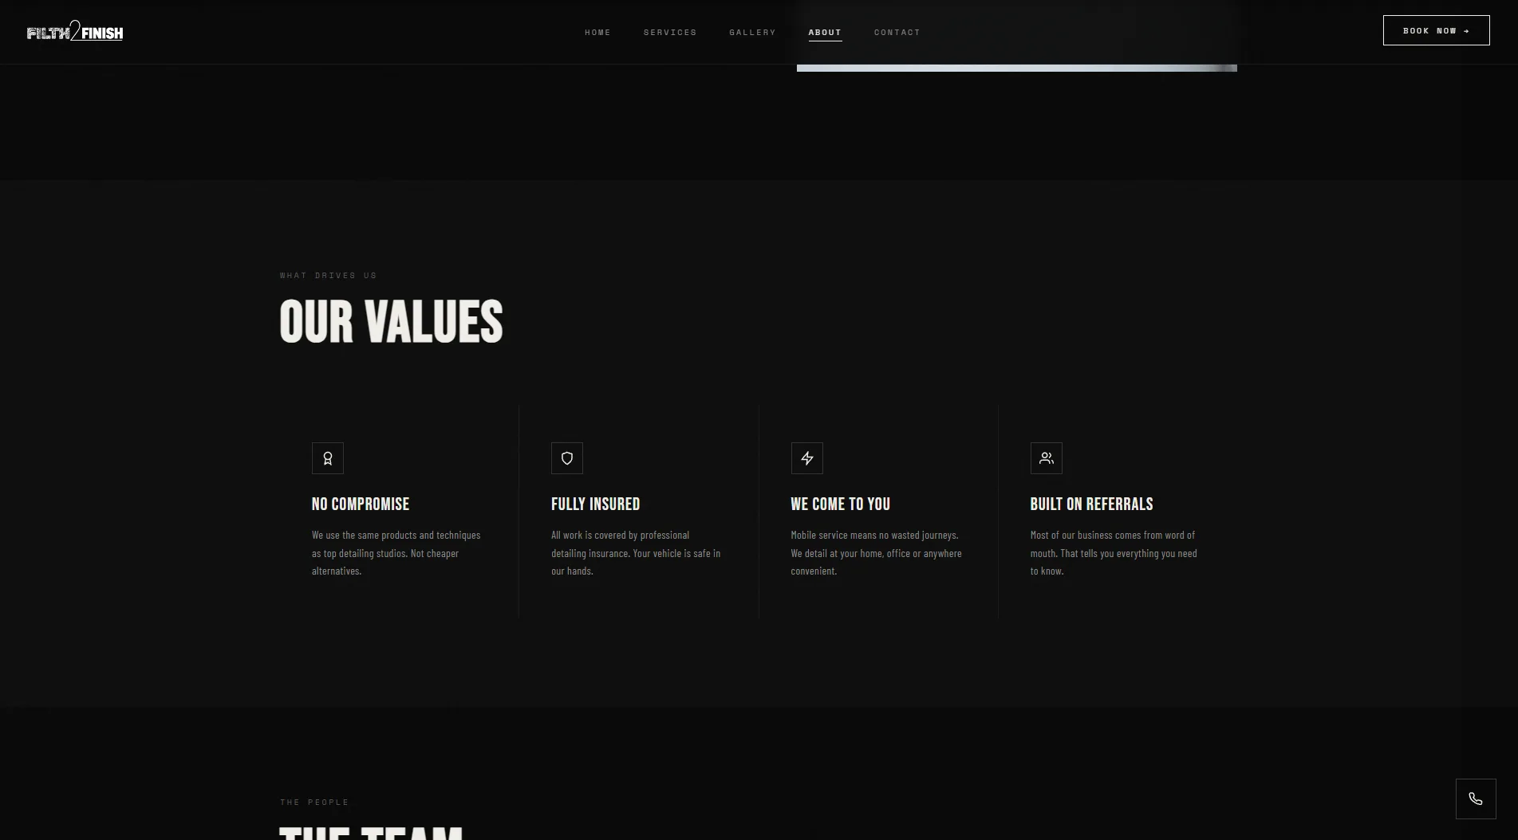Click the Filth2Finish logo

click(75, 31)
